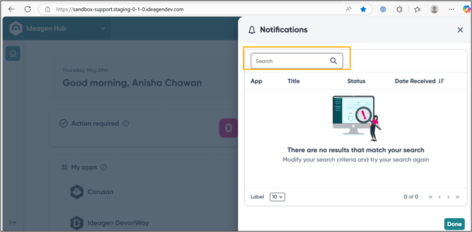
Task: Open the rows-per-page dropdown showing 10
Action: (x=277, y=197)
